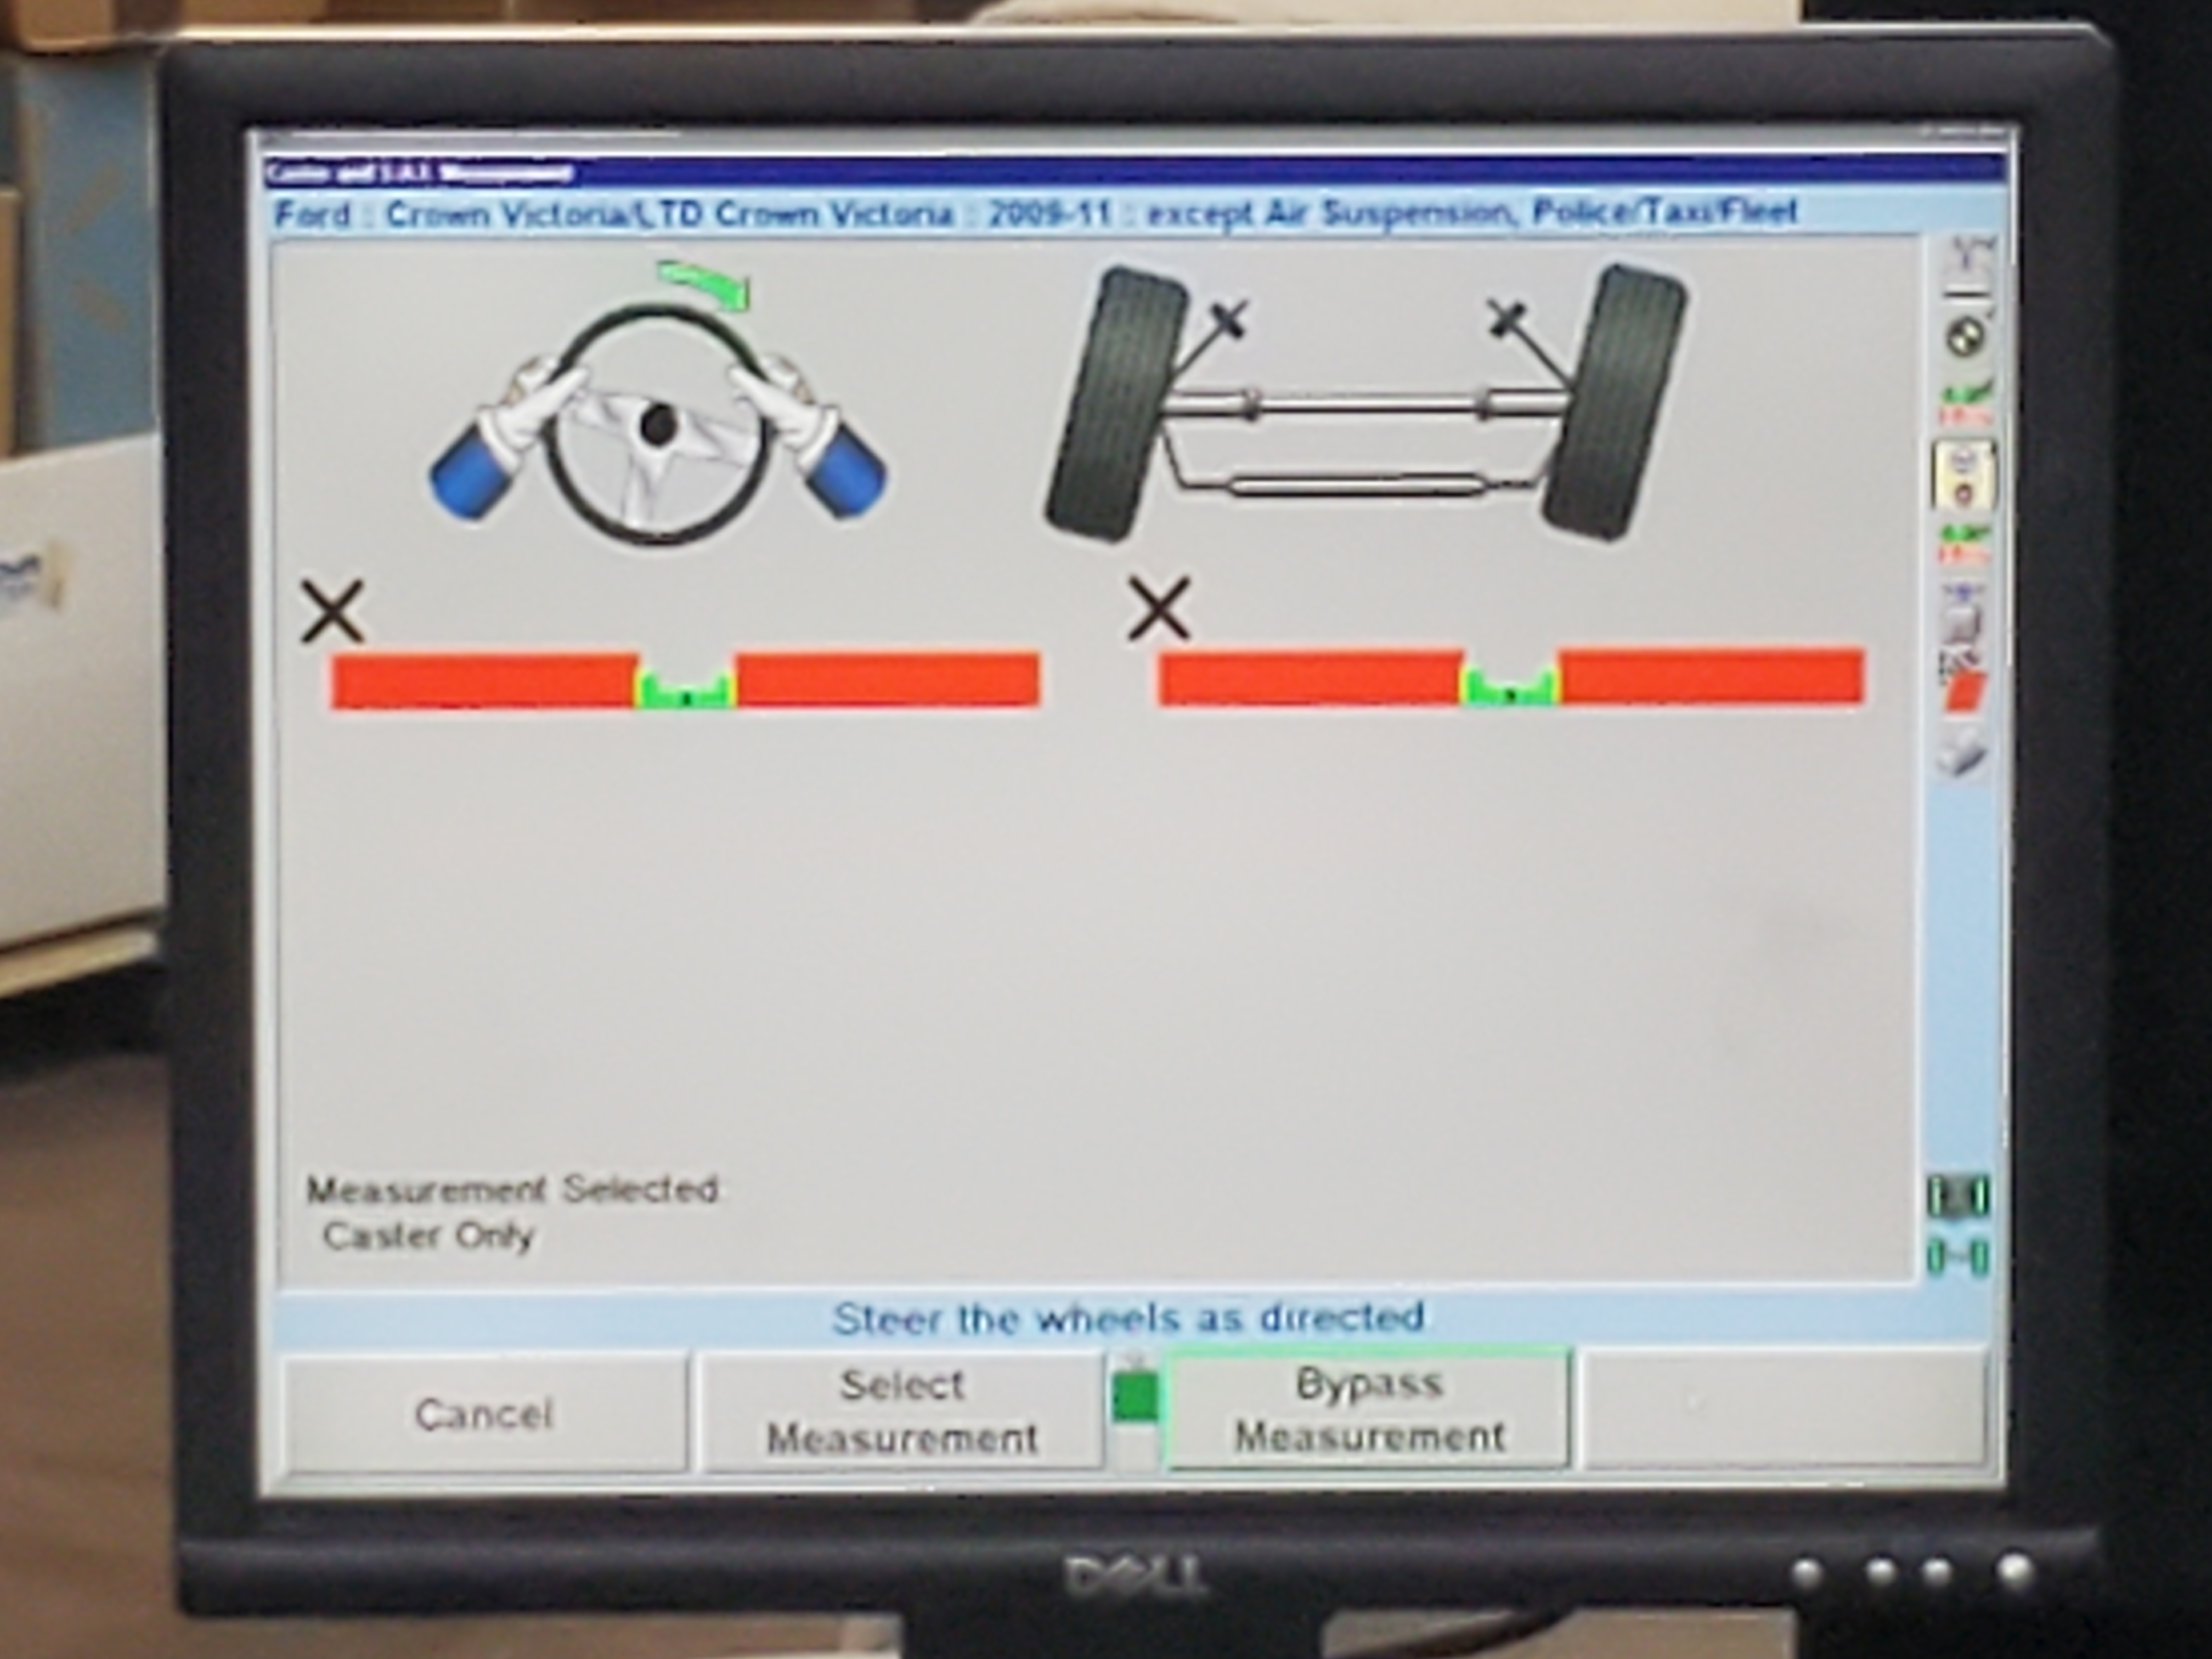Click the large X above the left bar graph
2212x1659 pixels.
333,612
